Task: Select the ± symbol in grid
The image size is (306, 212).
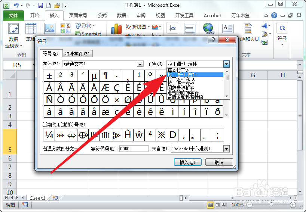Action: [x=49, y=76]
